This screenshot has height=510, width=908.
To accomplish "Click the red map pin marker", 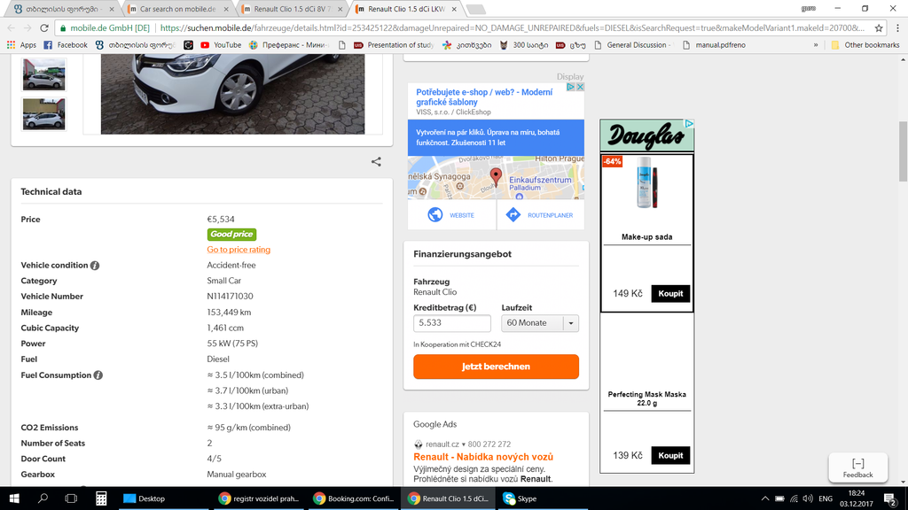I will pos(496,176).
